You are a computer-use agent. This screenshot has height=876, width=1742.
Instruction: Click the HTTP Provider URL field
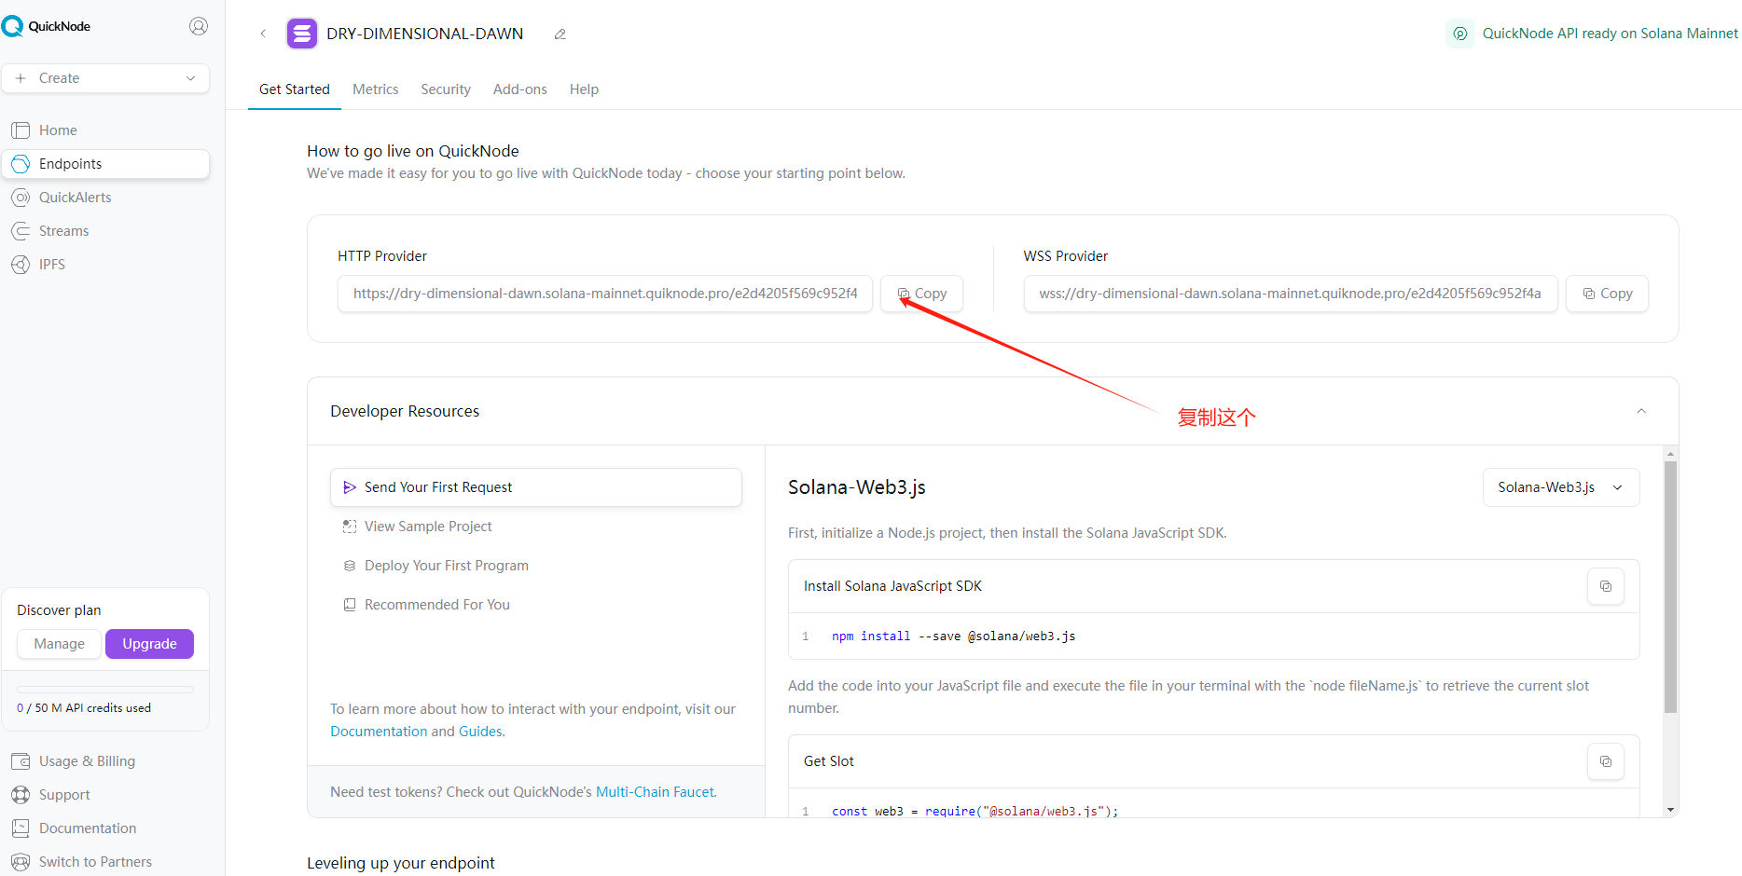click(x=605, y=294)
